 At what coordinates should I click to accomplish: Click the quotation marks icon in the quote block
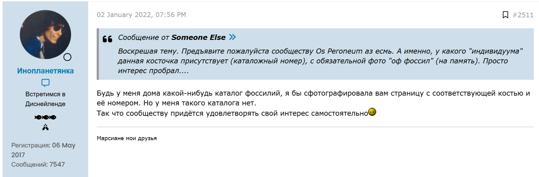pyautogui.click(x=107, y=39)
